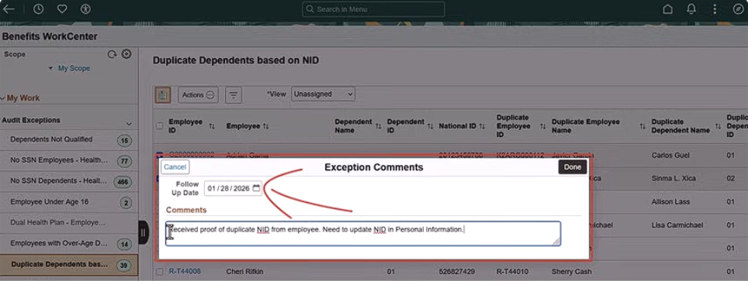Sort by National ID column arrows
748x281 pixels.
click(x=482, y=126)
